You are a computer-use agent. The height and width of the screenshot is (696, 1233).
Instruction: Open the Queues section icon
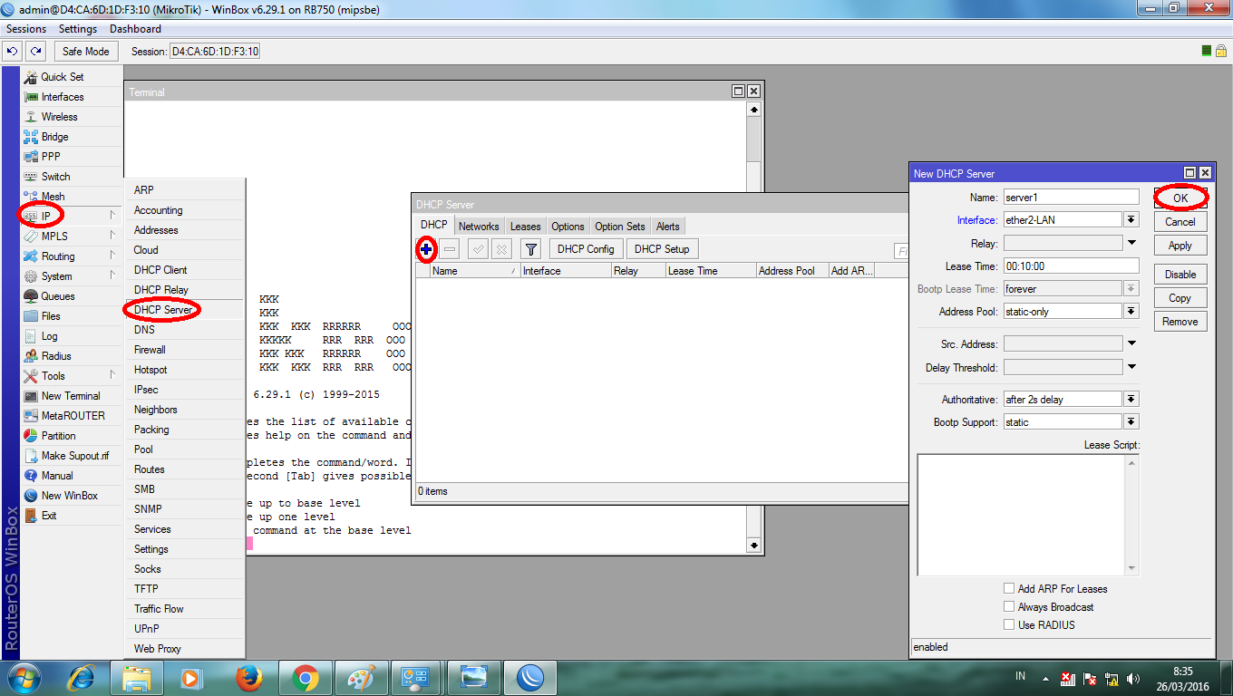click(31, 296)
